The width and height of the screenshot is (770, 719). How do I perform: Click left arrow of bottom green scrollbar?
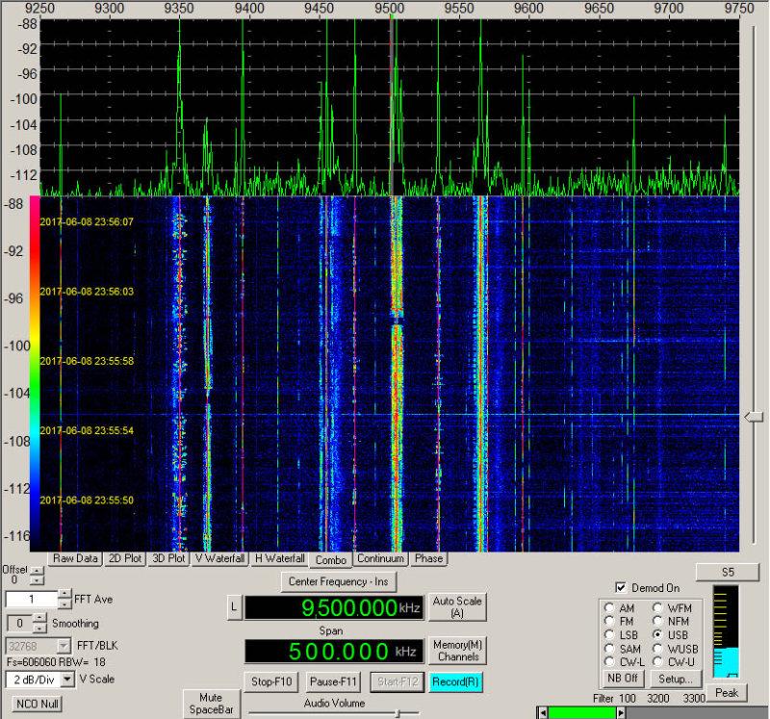542,712
